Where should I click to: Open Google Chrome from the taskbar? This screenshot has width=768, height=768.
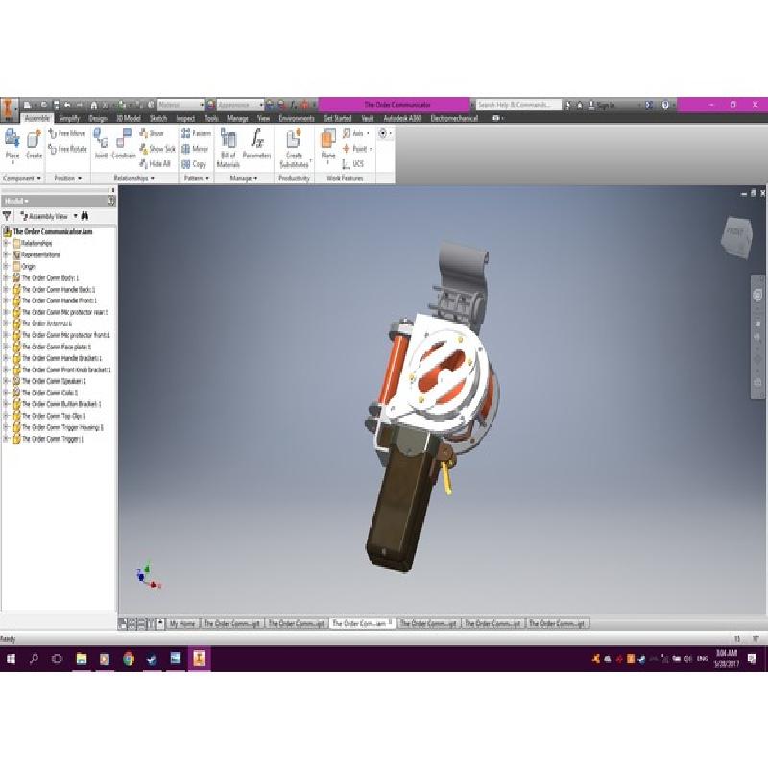(129, 659)
